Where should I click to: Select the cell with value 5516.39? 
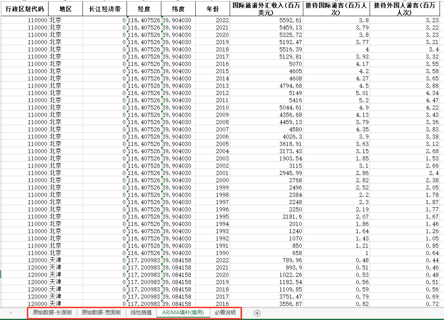tap(266, 49)
